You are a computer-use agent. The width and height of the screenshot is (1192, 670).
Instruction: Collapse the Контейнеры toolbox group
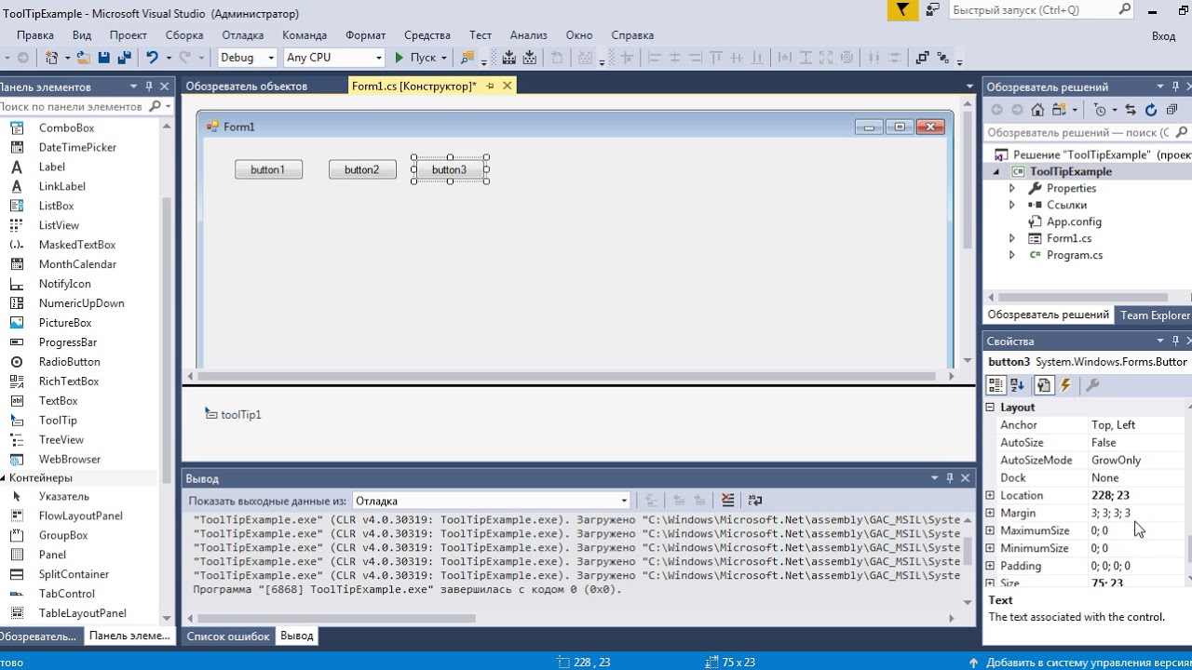pyautogui.click(x=3, y=478)
